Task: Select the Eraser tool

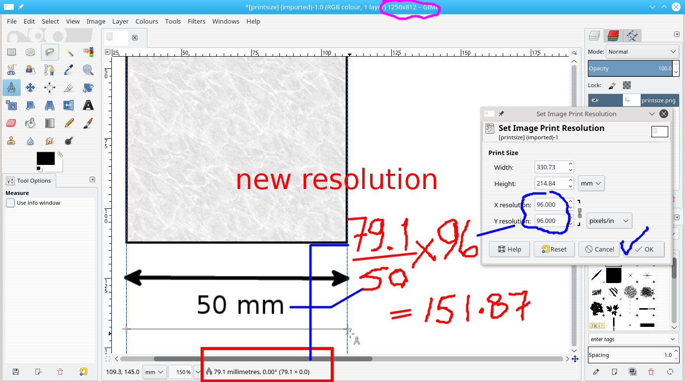Action: 11,123
